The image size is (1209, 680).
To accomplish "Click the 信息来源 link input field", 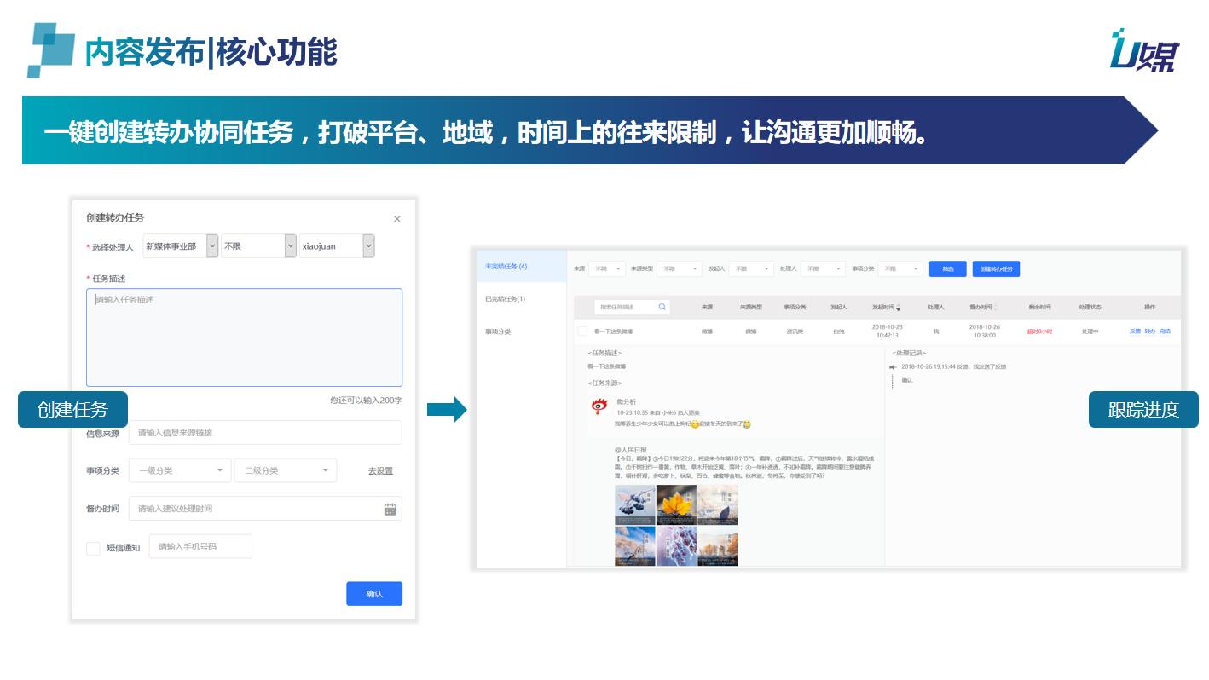I will coord(265,433).
